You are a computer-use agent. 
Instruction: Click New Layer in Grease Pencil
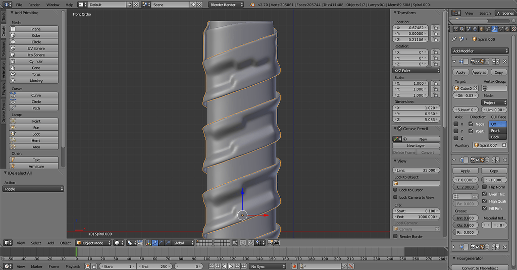coord(416,146)
